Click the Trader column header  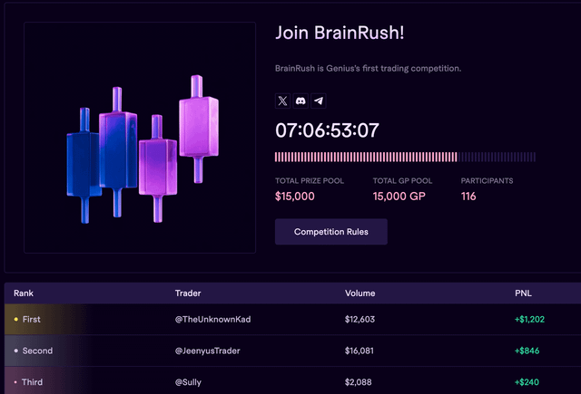tap(188, 293)
